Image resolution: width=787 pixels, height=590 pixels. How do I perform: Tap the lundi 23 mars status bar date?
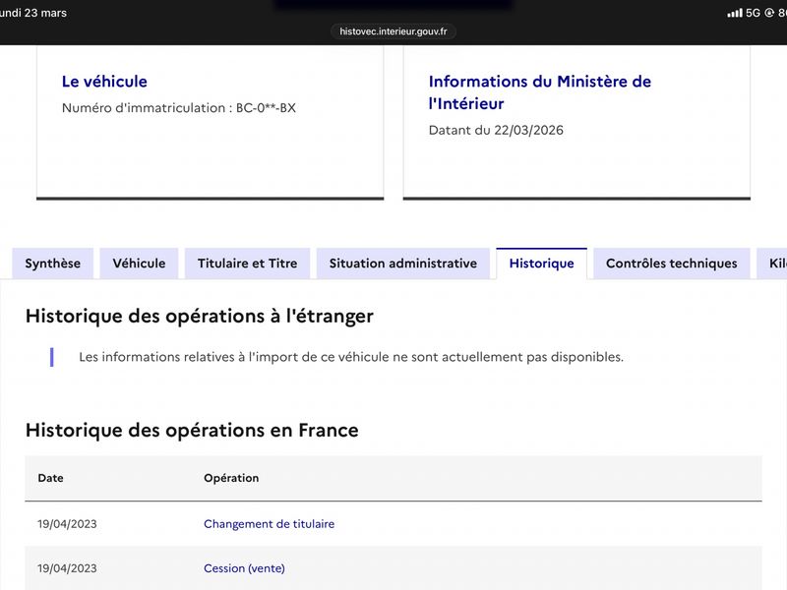33,13
